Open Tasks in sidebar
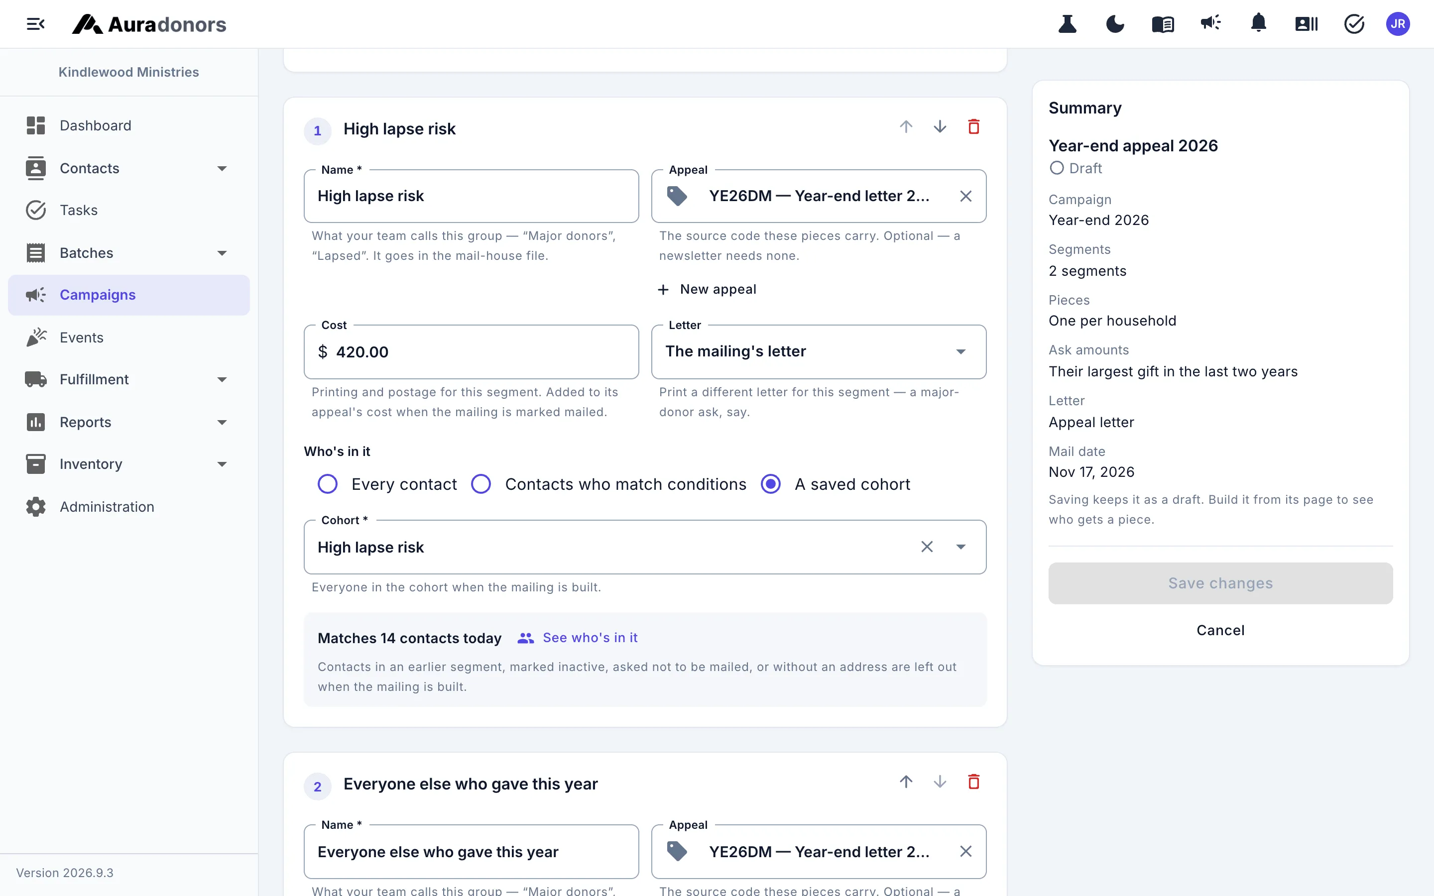The width and height of the screenshot is (1434, 896). pos(128,211)
